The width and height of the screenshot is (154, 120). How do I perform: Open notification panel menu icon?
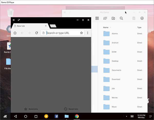151,116
